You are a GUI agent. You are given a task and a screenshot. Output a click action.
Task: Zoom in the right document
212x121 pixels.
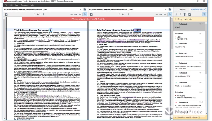point(165,14)
